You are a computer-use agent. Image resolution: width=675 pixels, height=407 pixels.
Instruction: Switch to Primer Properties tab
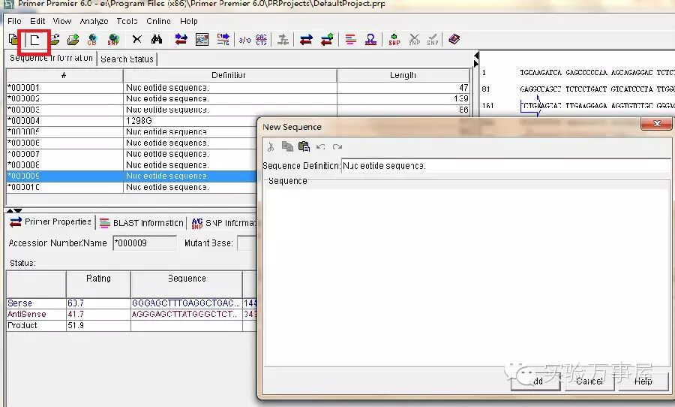click(x=50, y=222)
